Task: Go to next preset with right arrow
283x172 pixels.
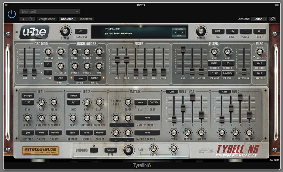Action: click(31, 19)
